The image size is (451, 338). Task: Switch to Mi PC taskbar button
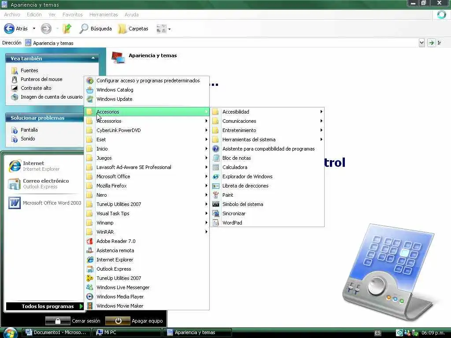[126, 332]
